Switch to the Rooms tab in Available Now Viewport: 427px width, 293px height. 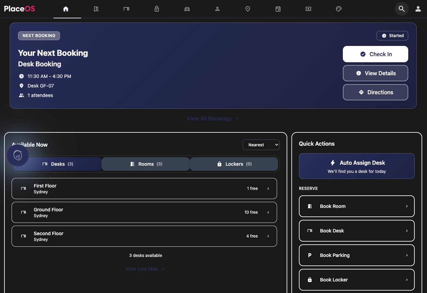[x=146, y=164]
